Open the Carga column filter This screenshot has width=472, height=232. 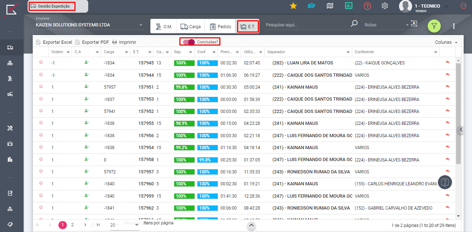(x=126, y=52)
